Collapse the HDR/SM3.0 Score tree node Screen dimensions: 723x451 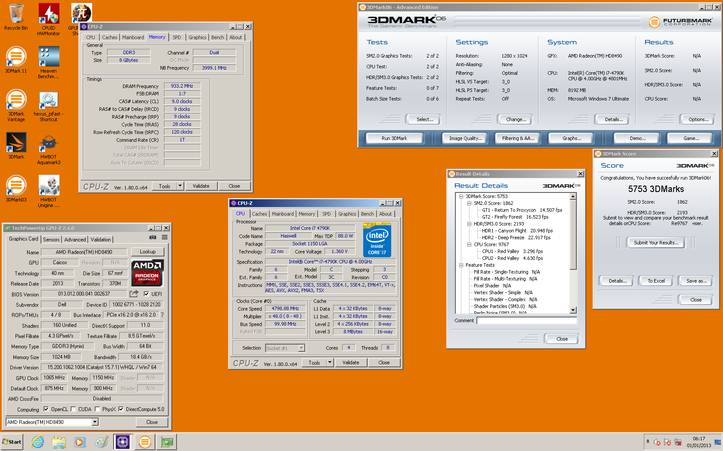[469, 224]
